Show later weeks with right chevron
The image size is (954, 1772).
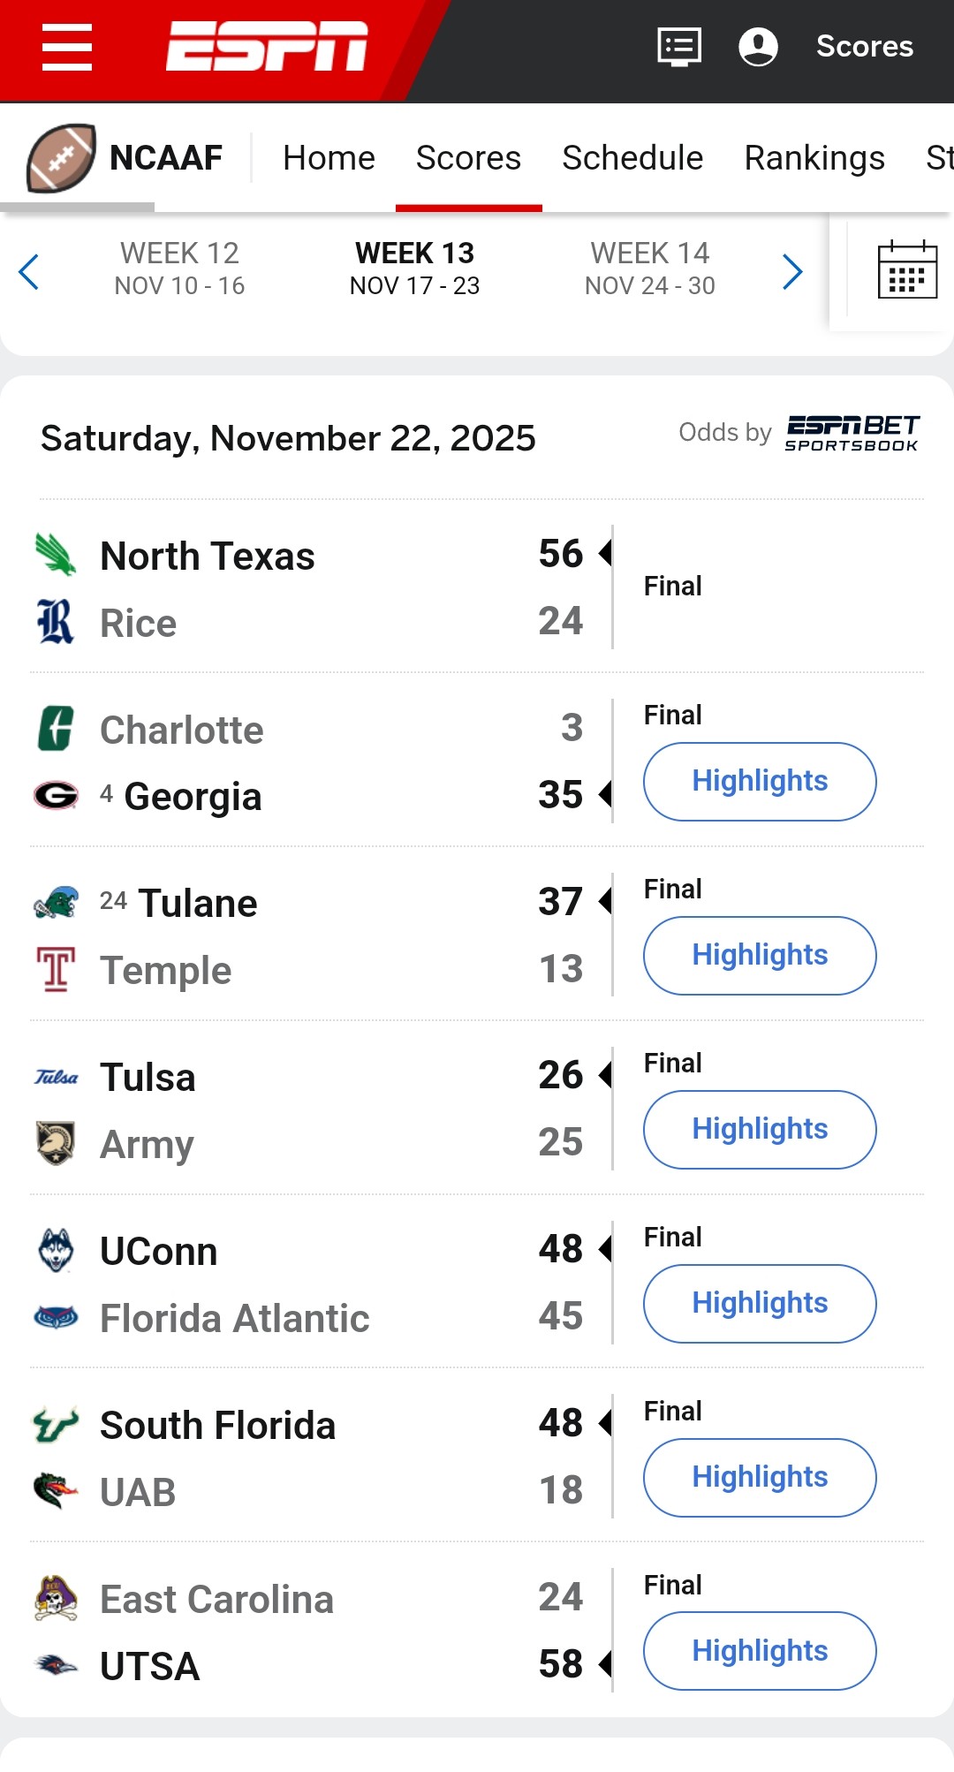point(792,271)
